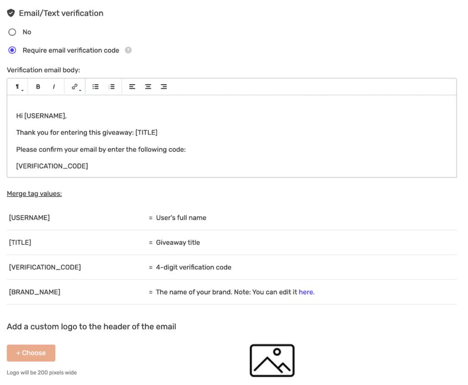This screenshot has width=468, height=385.
Task: Align text to the left
Action: 132,87
